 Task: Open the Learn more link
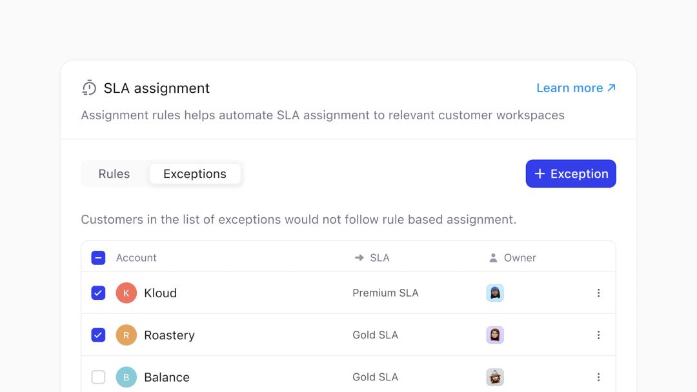point(576,88)
